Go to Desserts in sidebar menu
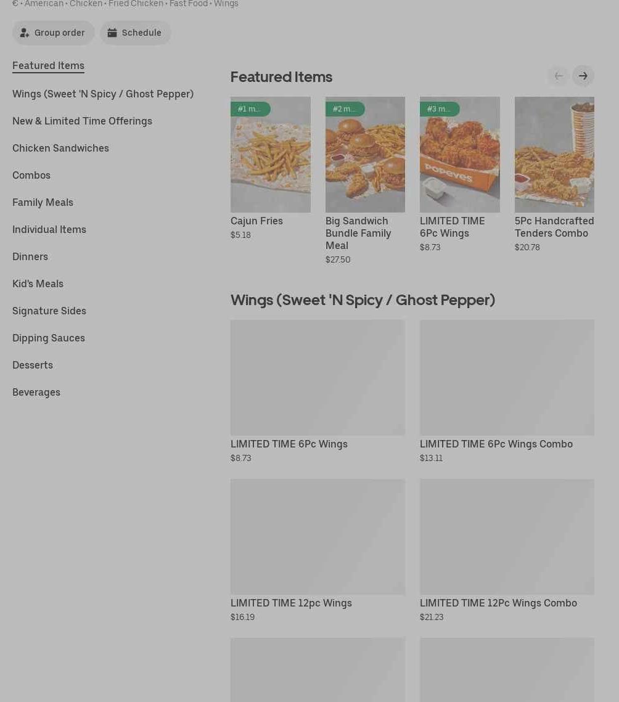 33,365
